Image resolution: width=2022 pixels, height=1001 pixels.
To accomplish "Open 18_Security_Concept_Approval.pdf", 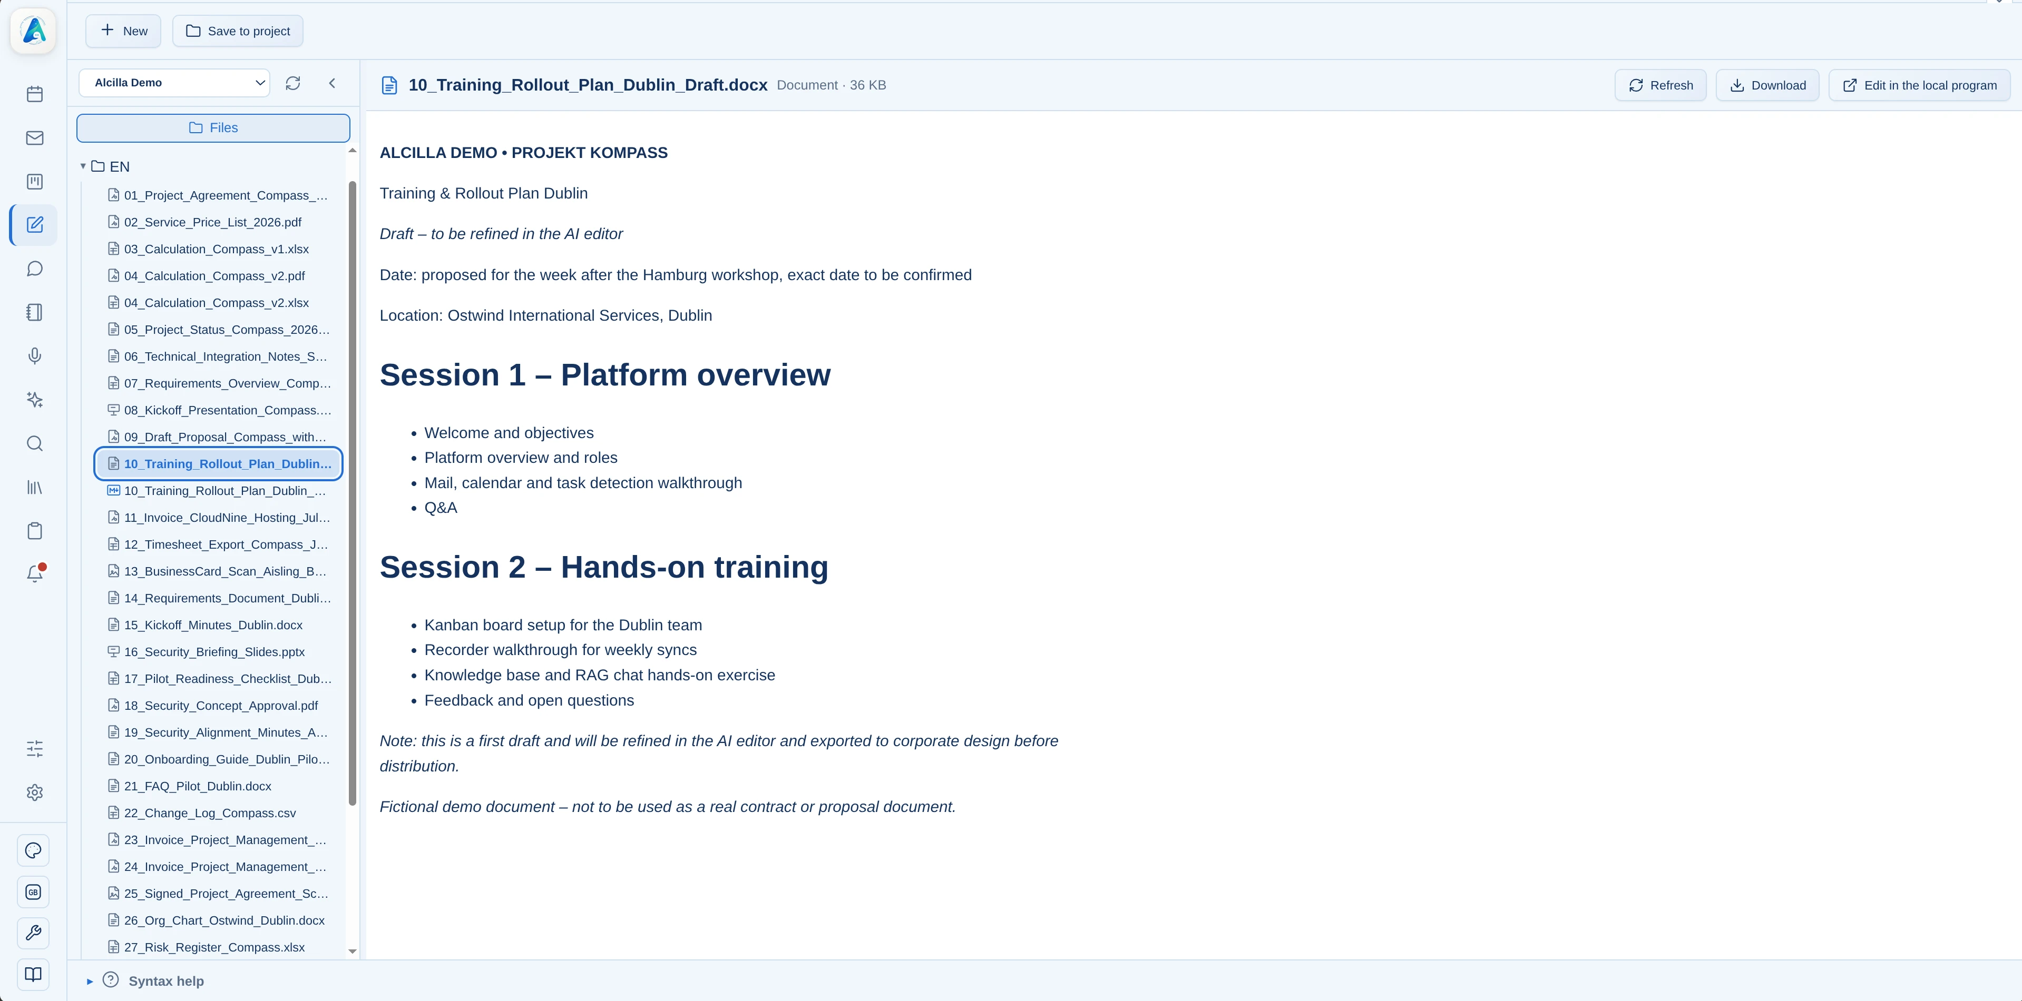I will click(218, 706).
